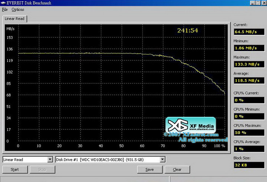This screenshot has width=267, height=182.
Task: Click the Disk Drive #1 WDC WD10EACS text
Action: point(100,160)
